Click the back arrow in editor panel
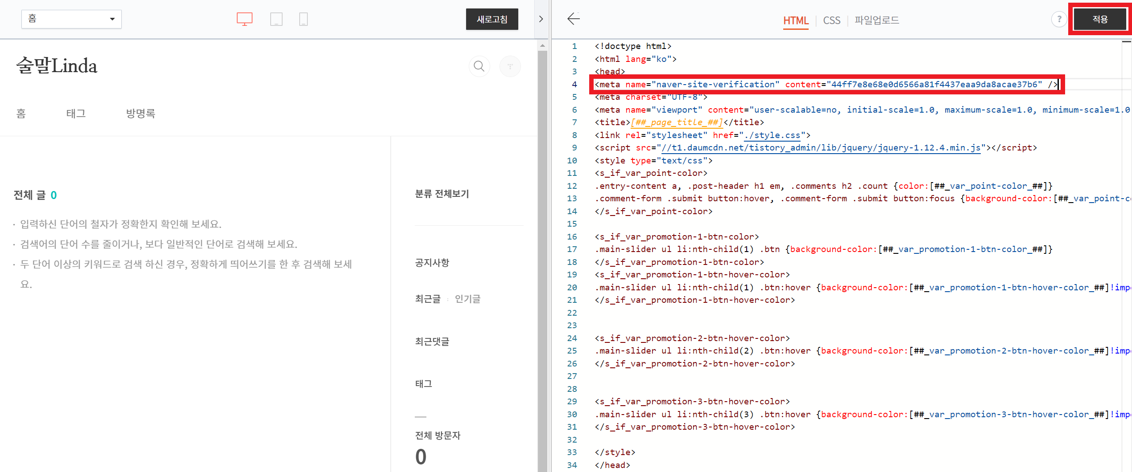Screen dimensions: 1132x472 tap(574, 19)
